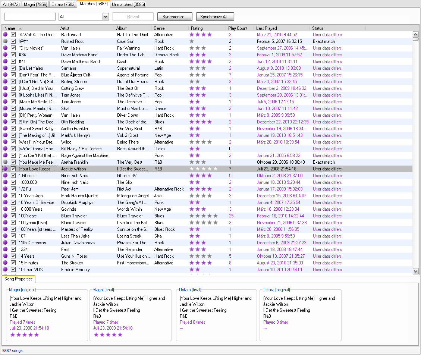Click purple status dot for 14 Years
The image size is (421, 355).
[x=5, y=256]
